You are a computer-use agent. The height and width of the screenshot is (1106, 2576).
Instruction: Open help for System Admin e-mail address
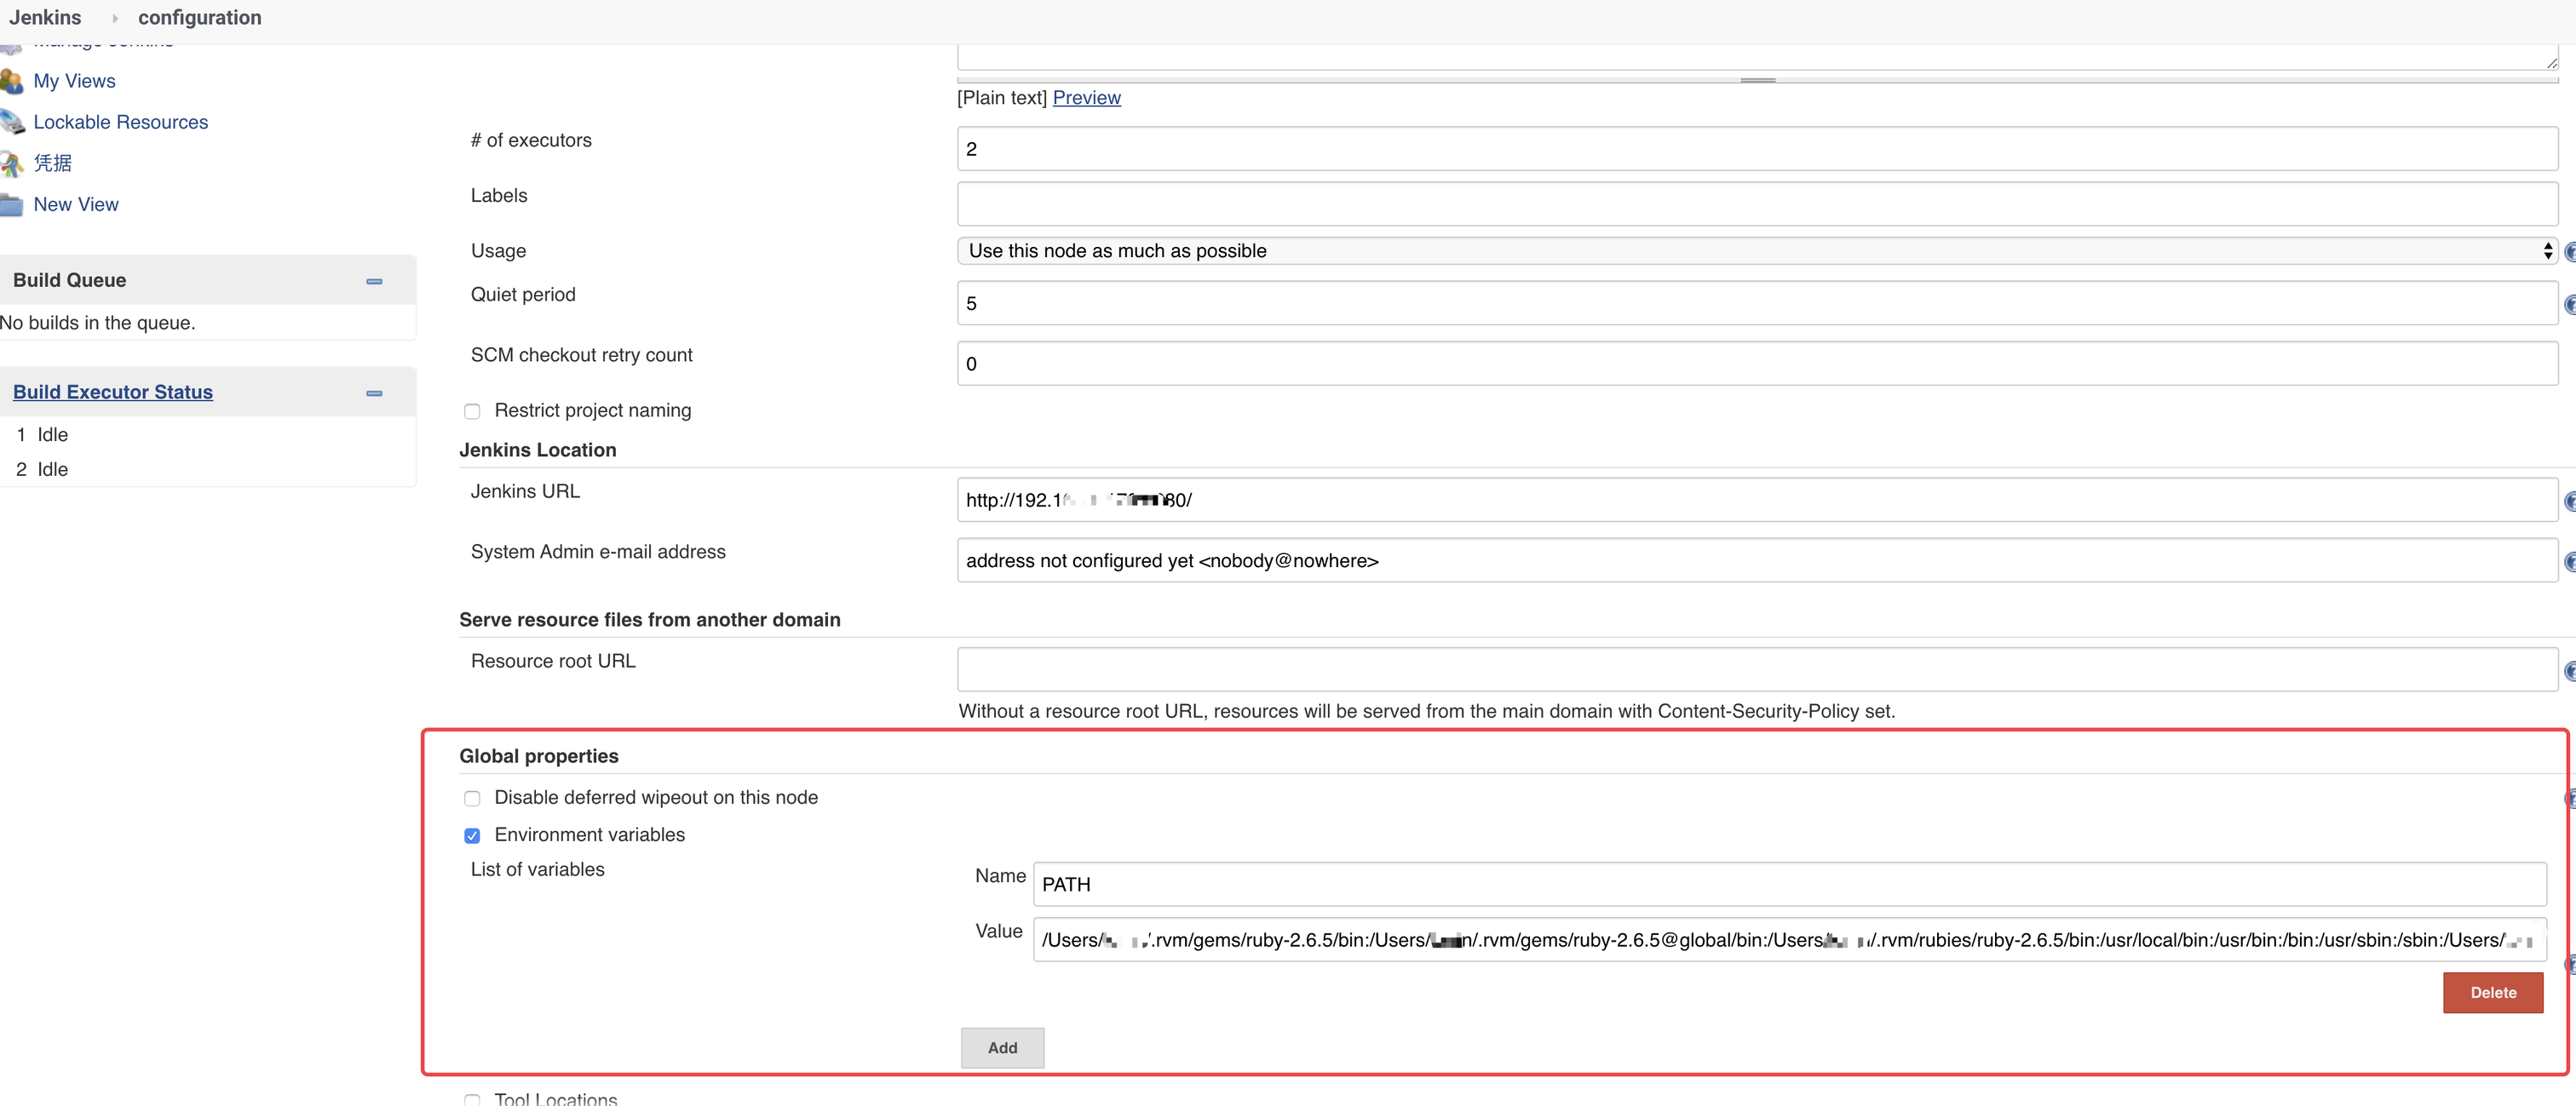click(x=2569, y=561)
